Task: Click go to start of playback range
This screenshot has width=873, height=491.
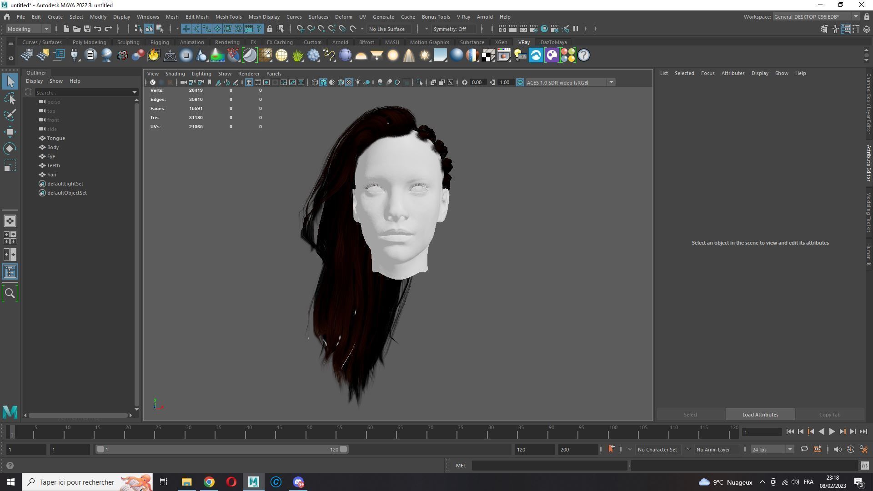Action: coord(790,432)
